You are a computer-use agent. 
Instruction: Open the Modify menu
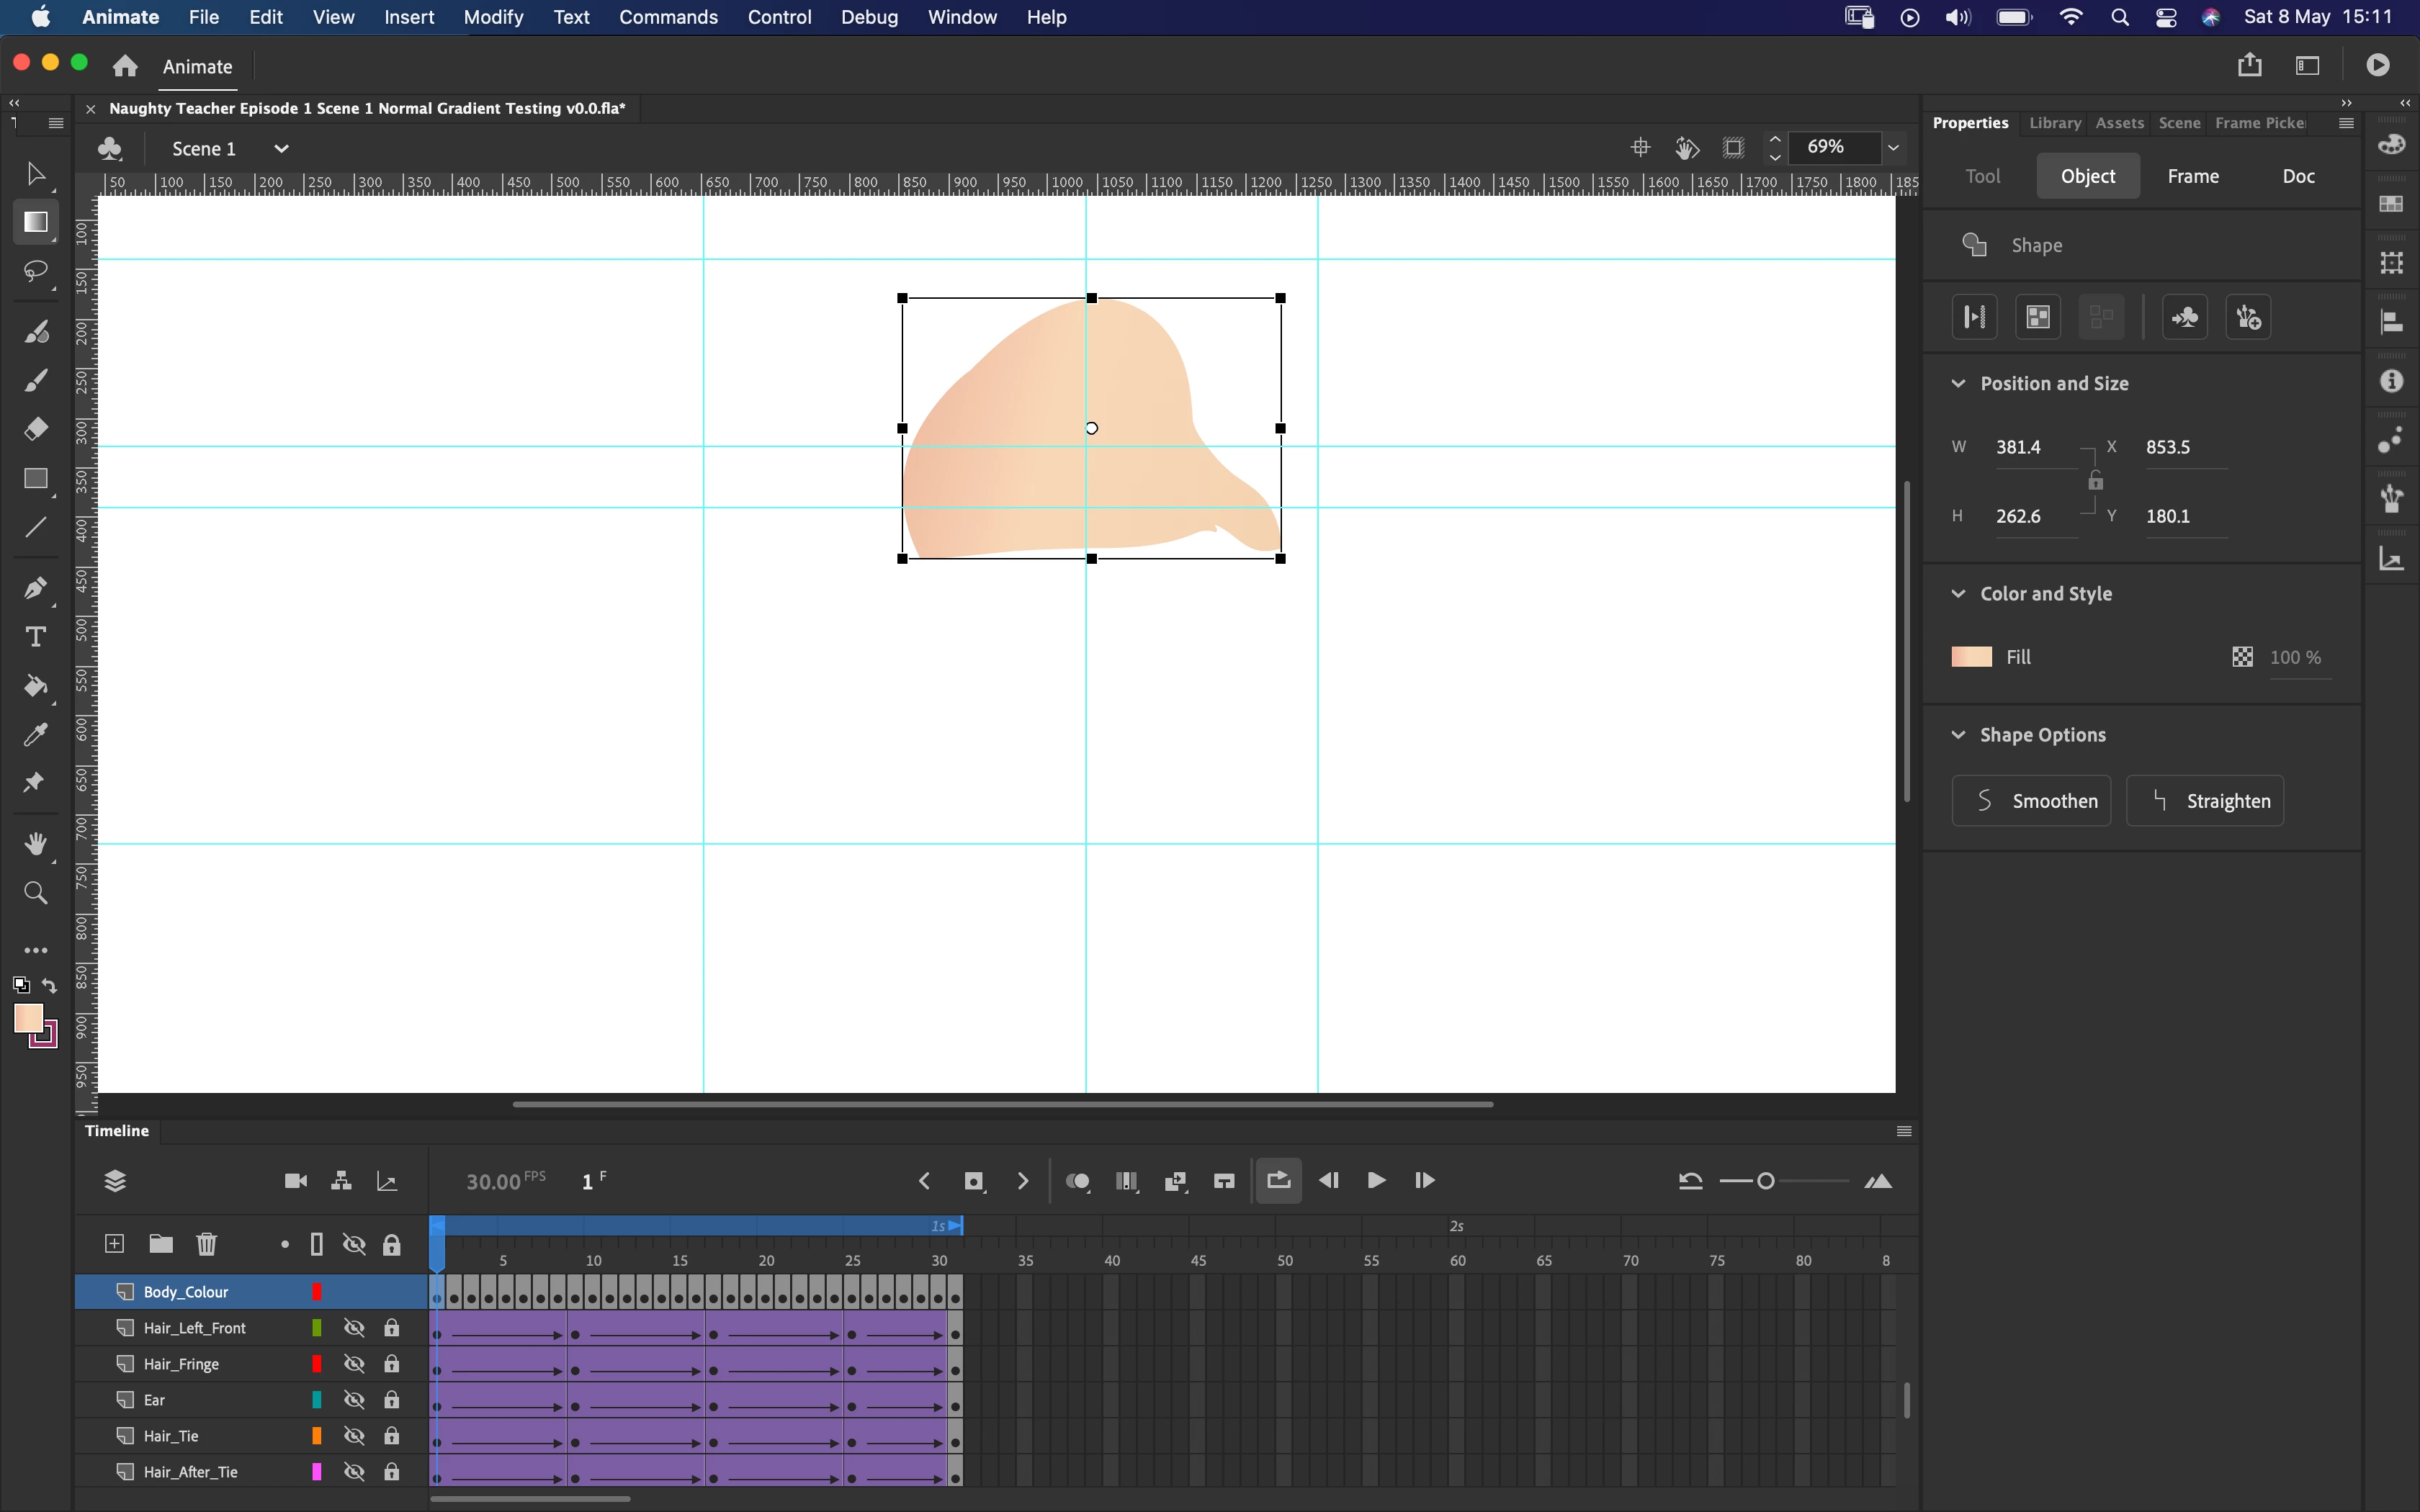[x=493, y=17]
